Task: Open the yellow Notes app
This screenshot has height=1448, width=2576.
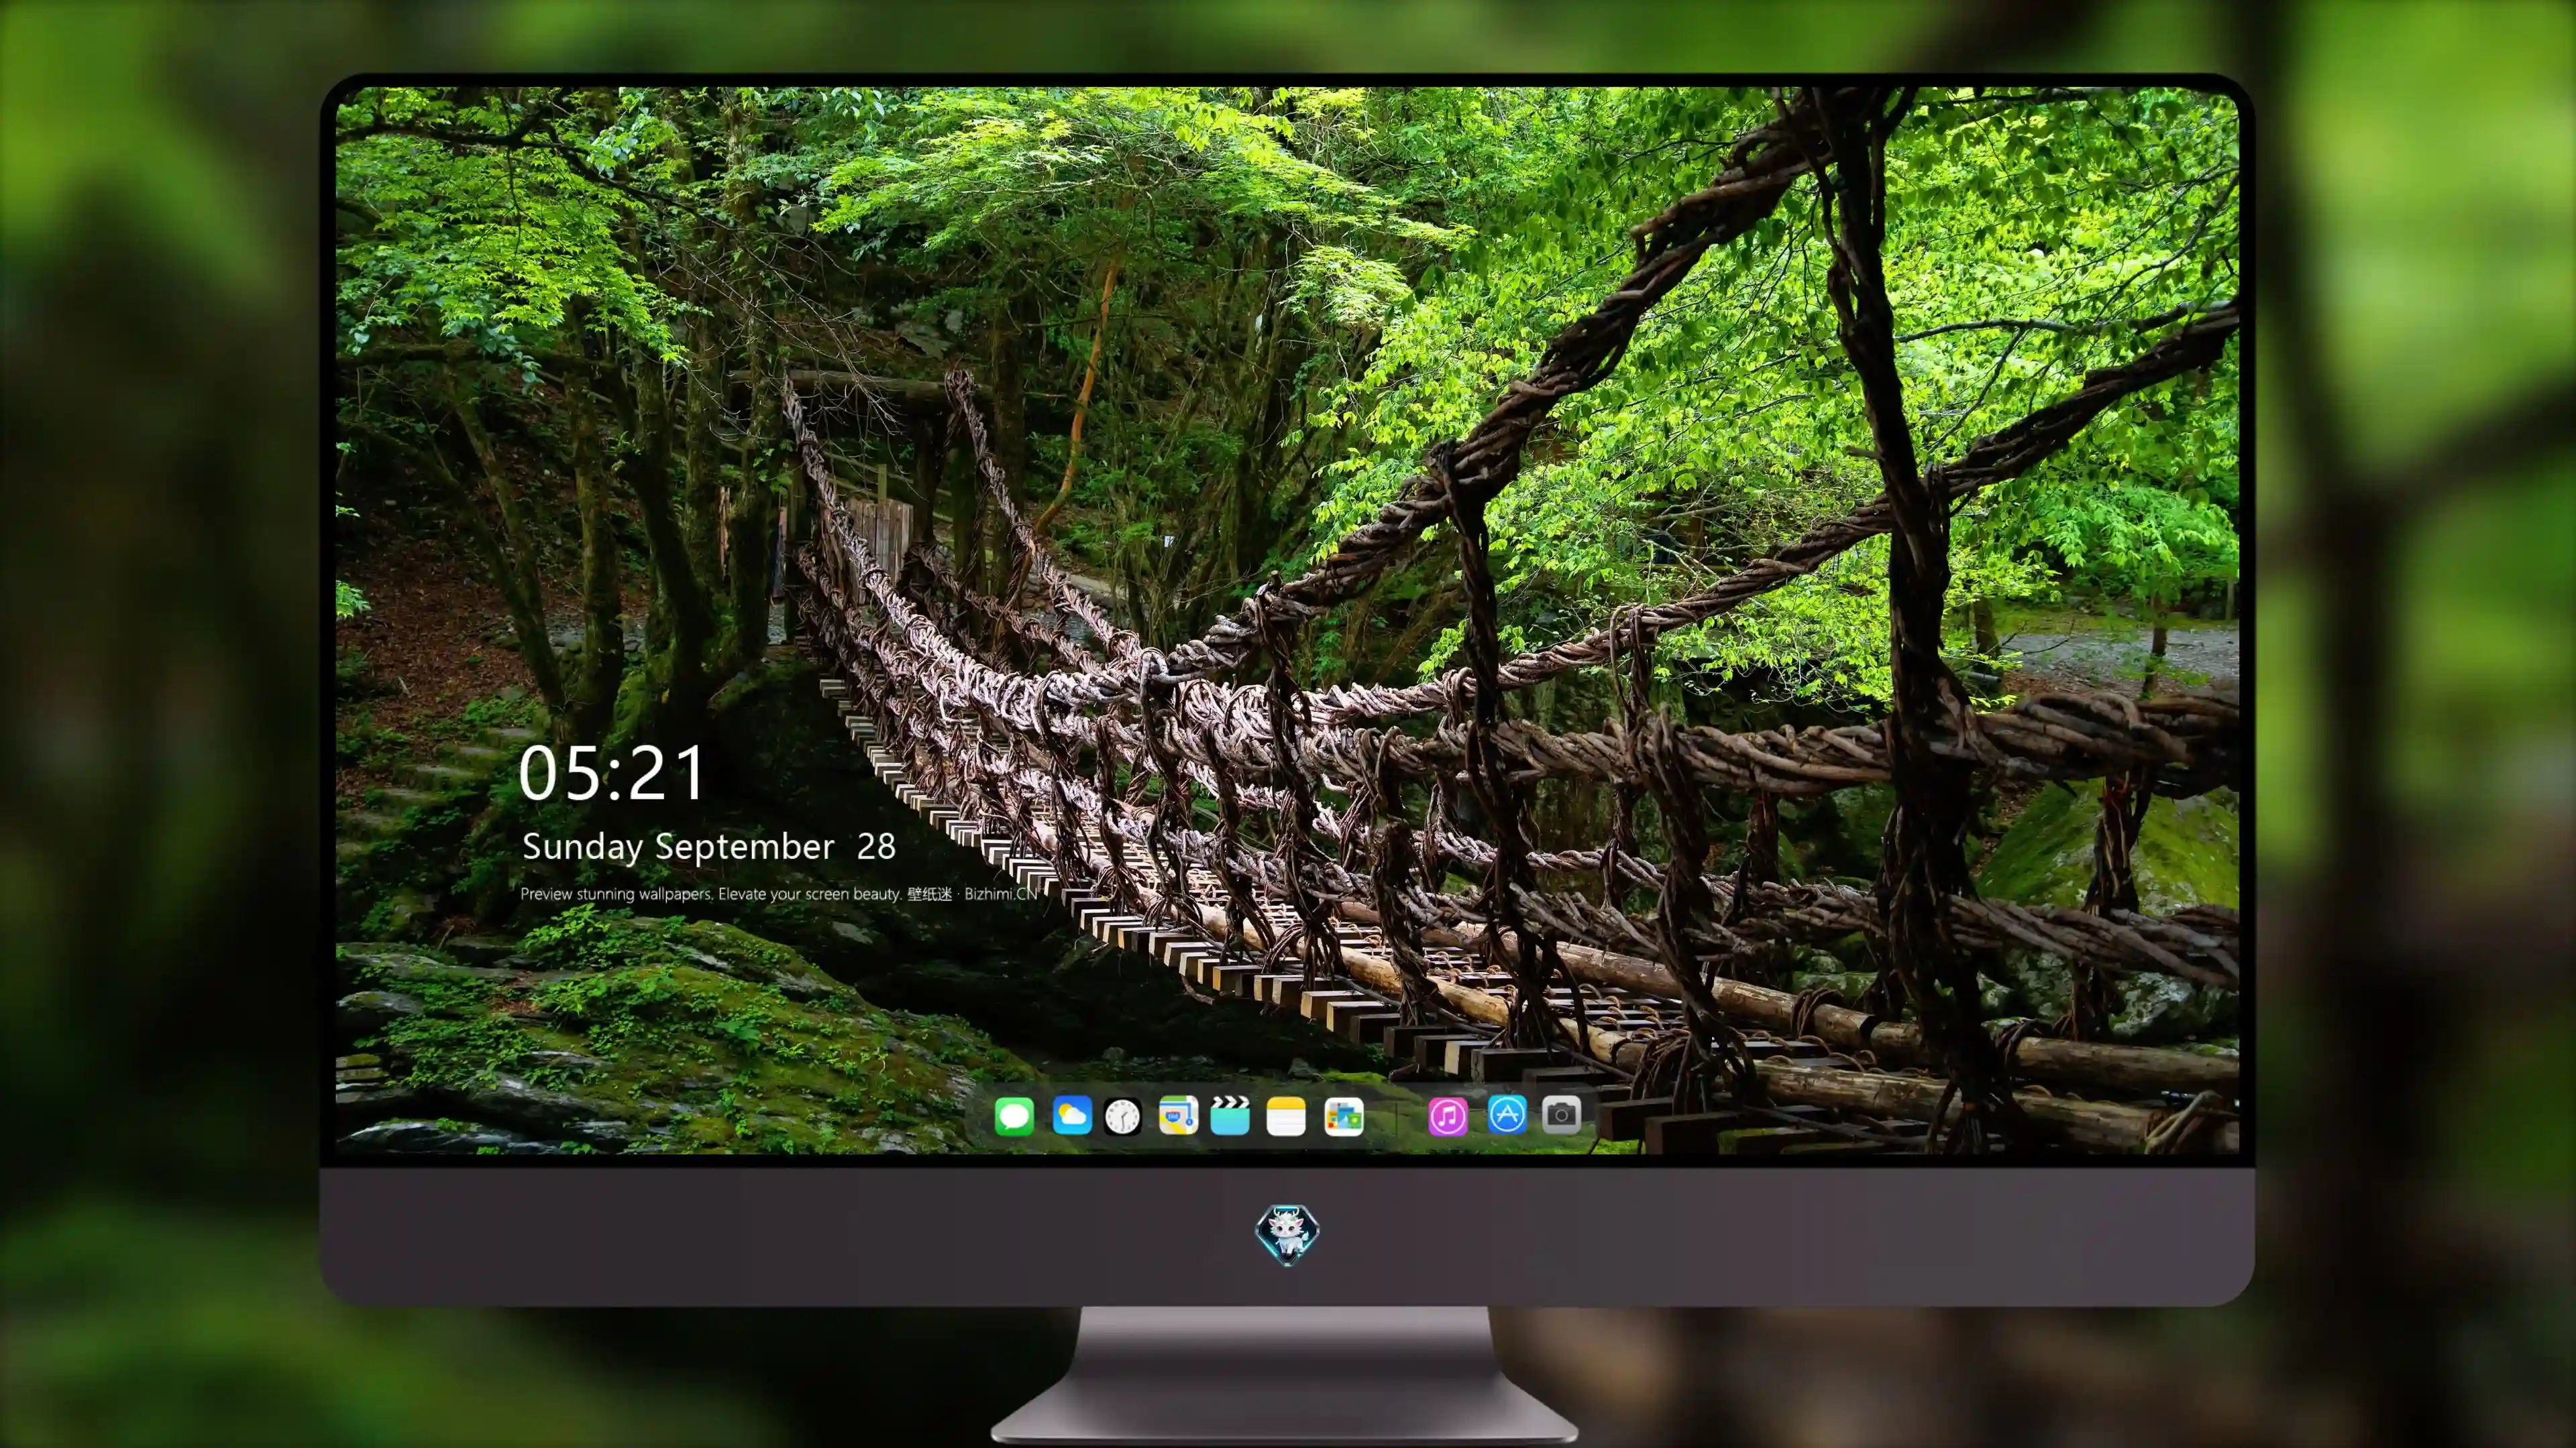Action: click(1286, 1116)
